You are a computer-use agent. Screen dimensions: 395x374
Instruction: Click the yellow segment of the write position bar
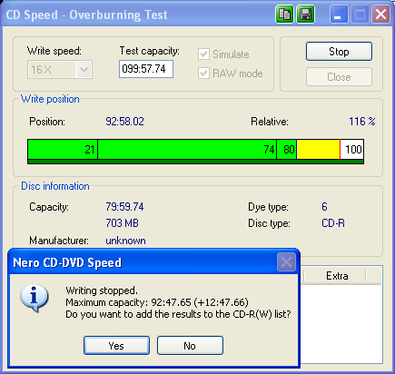tap(318, 149)
